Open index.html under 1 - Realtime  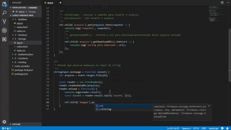[x=22, y=27]
